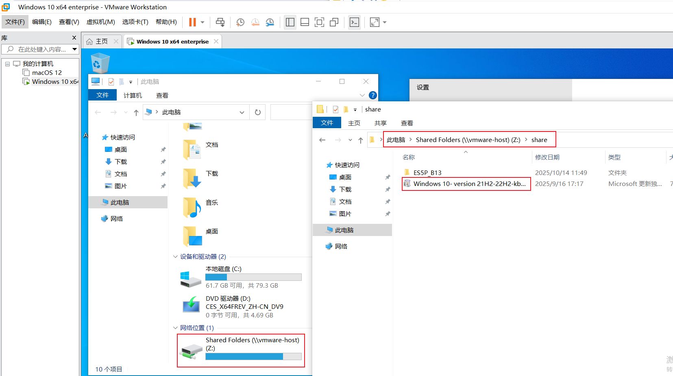Pause the virtual machine with the orange button
This screenshot has height=376, width=673.
(x=192, y=22)
